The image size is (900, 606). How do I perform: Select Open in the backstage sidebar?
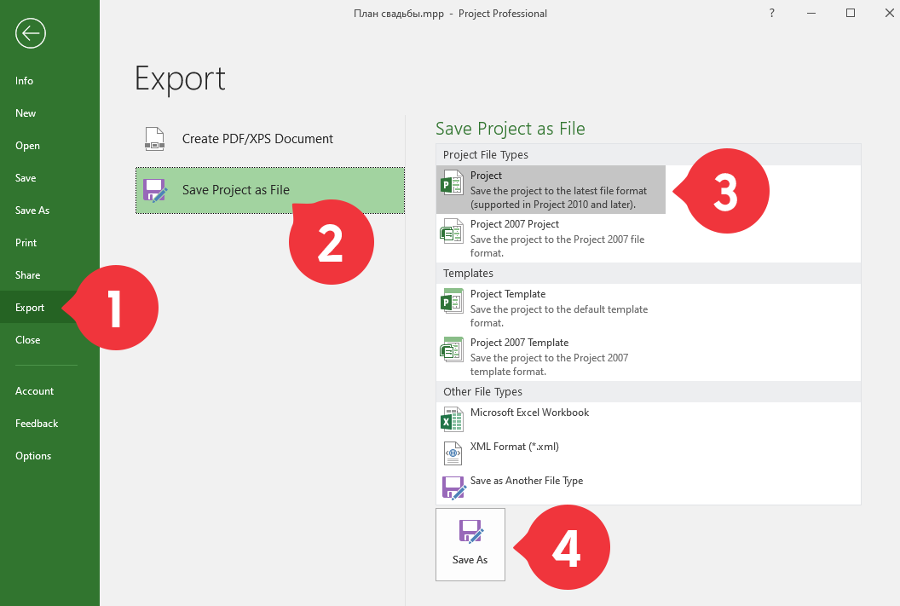[50, 146]
